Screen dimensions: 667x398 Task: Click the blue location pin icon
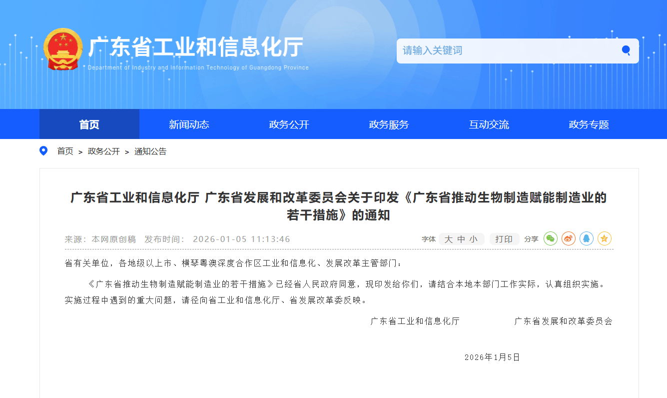43,151
